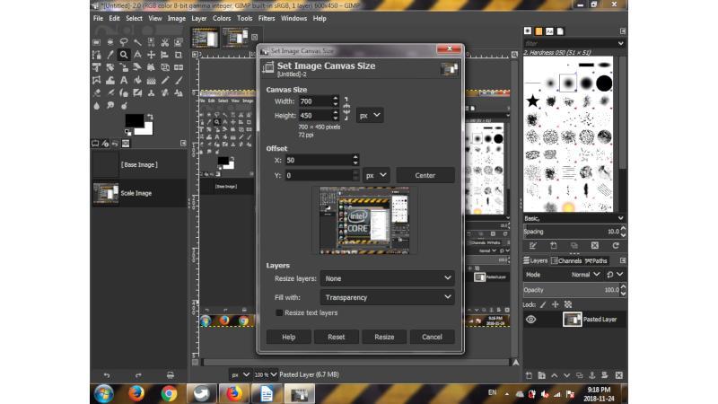Select the Move tool

(x=151, y=55)
